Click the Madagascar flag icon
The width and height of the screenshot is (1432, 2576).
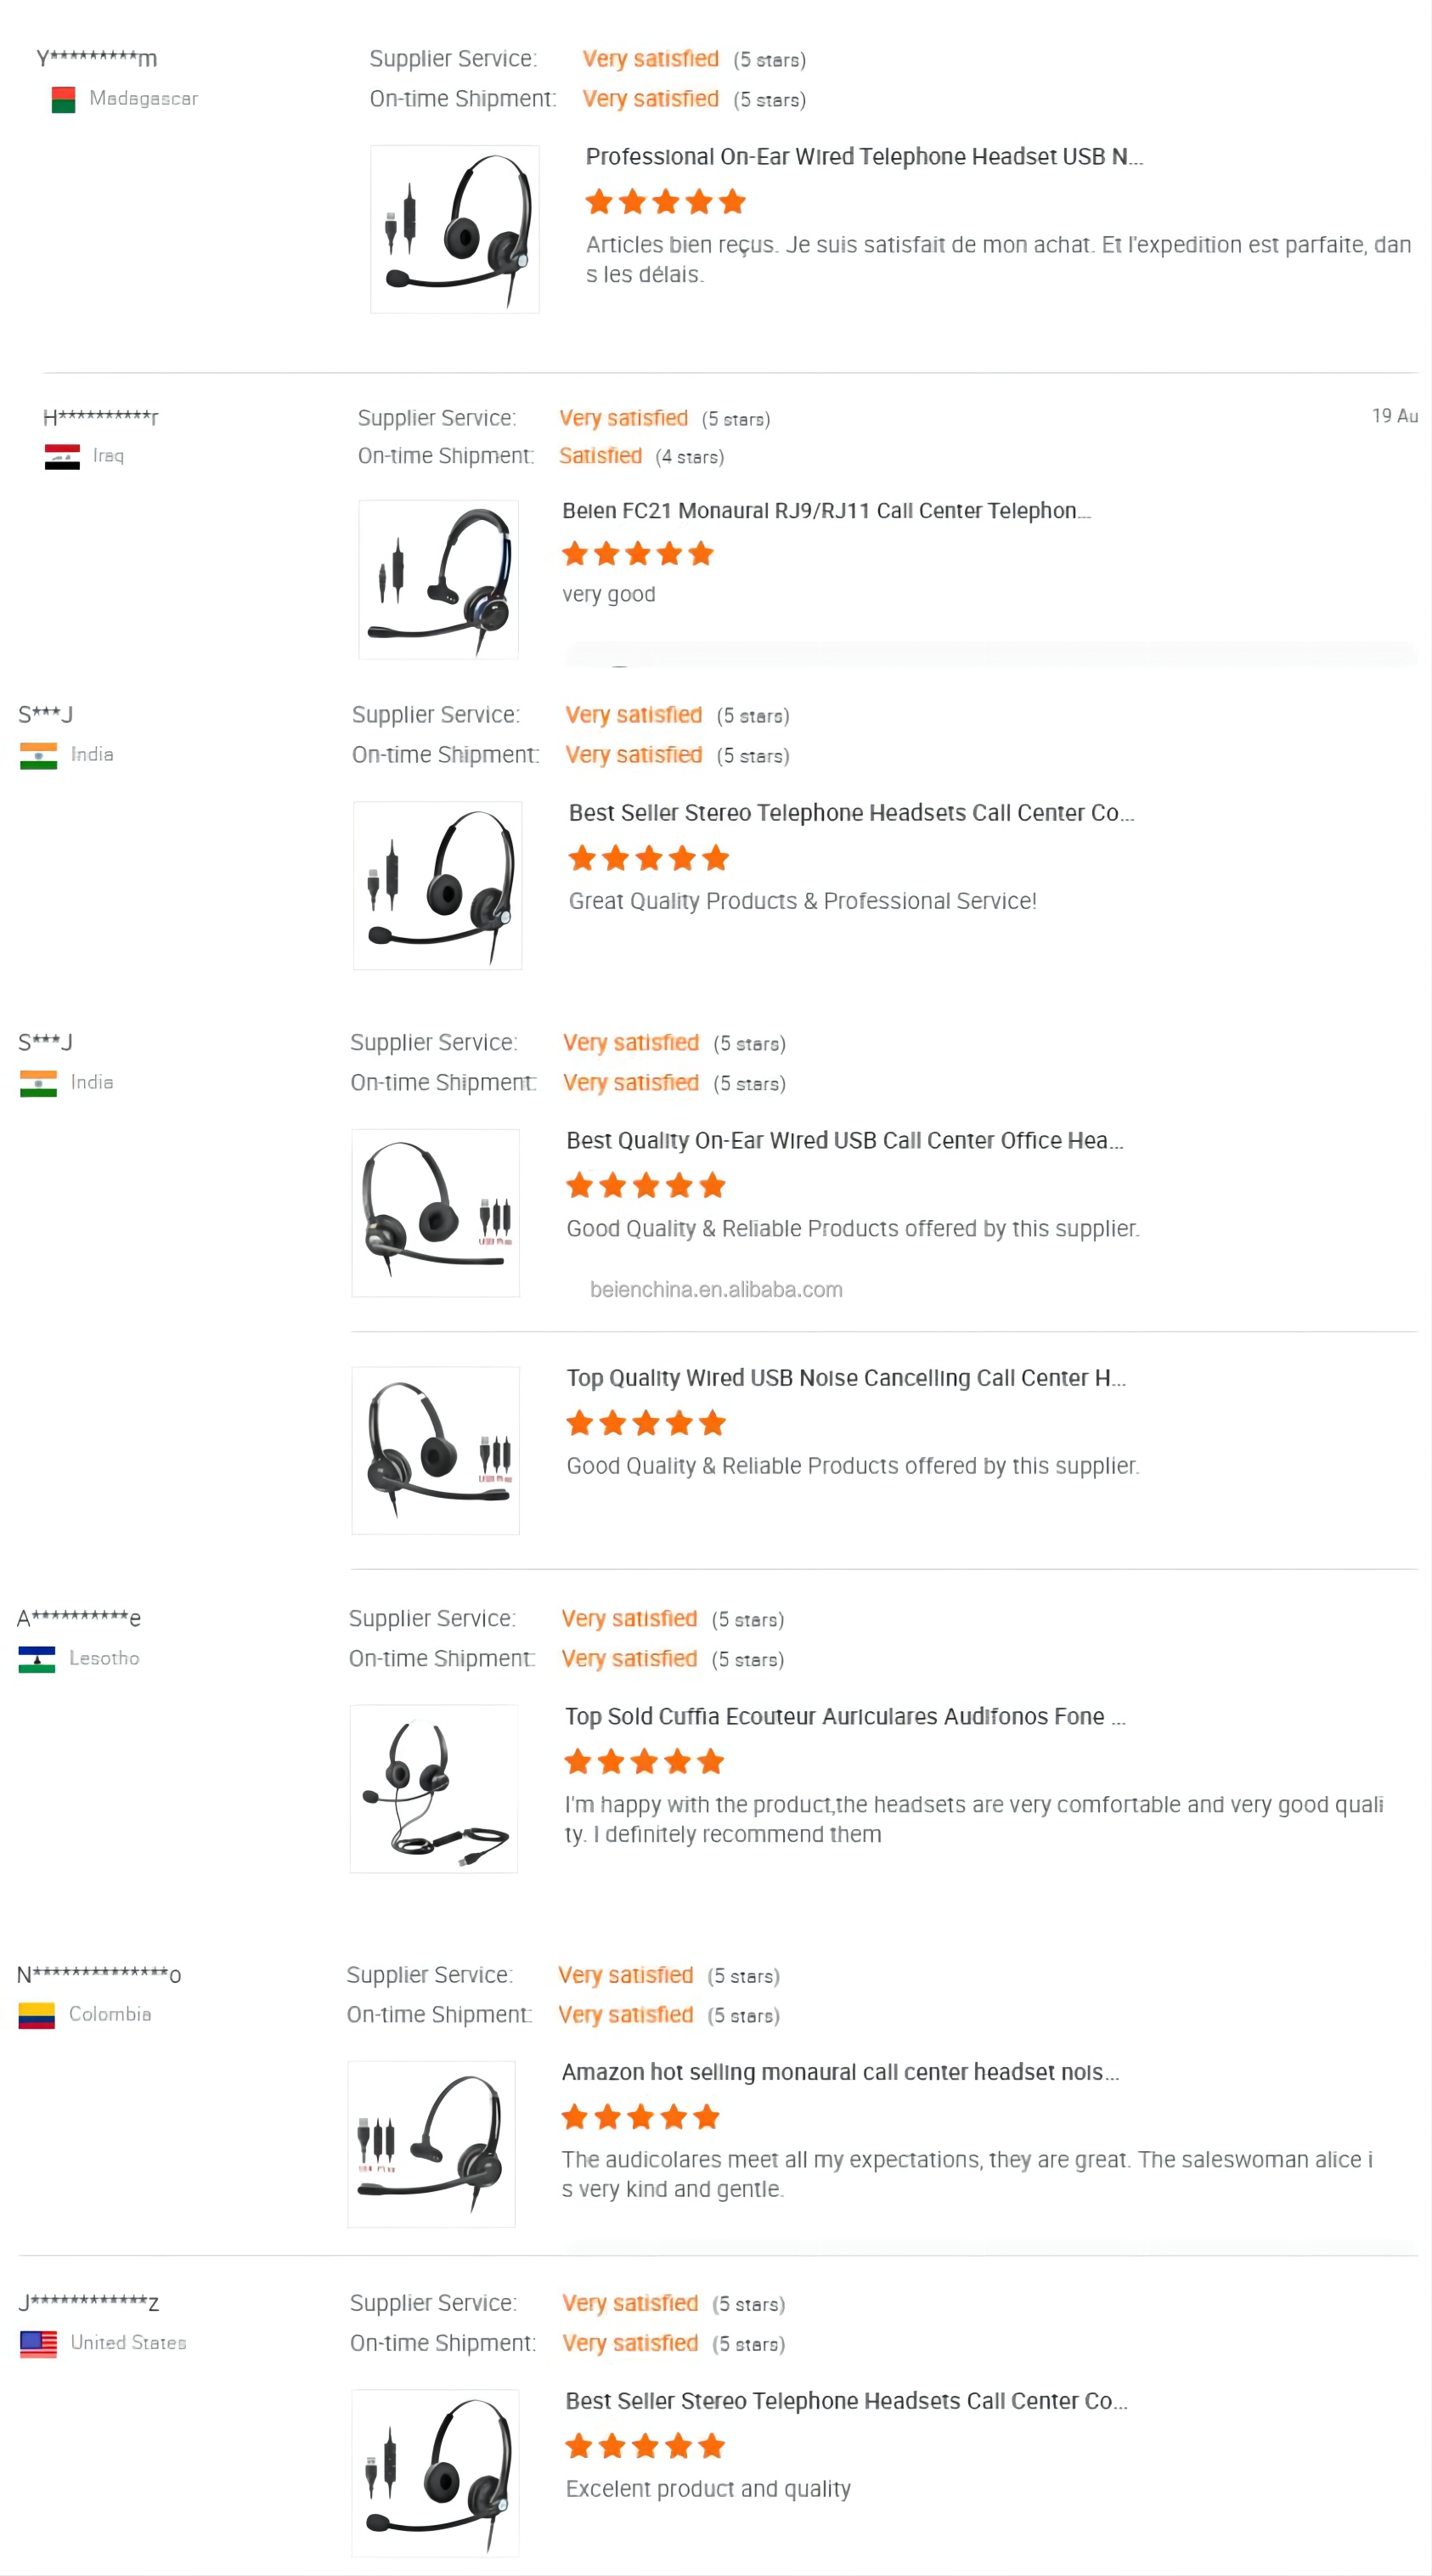tap(63, 99)
